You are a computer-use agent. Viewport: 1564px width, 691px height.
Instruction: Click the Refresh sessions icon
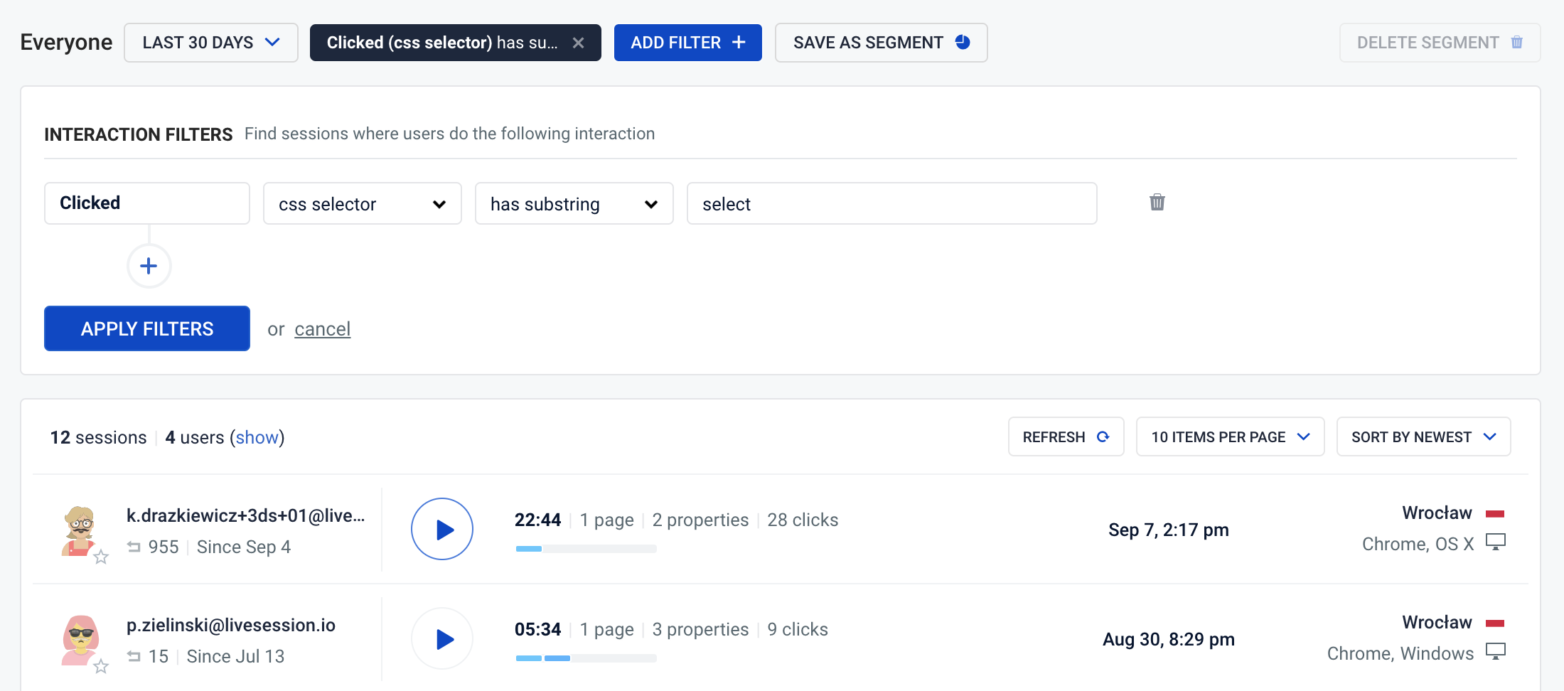(1103, 436)
